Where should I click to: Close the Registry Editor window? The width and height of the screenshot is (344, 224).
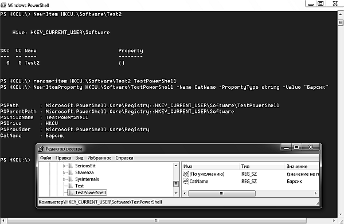[311, 147]
